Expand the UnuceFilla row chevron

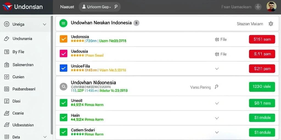click(217, 69)
